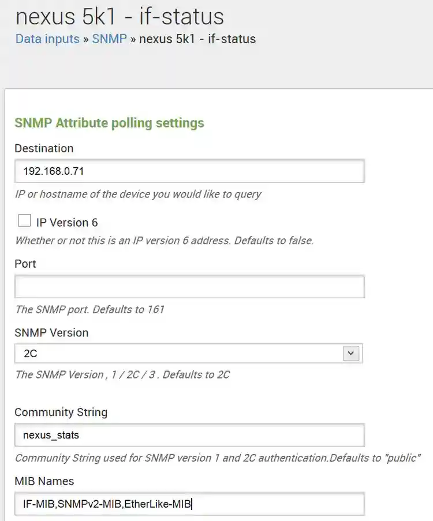The height and width of the screenshot is (521, 433).
Task: Expand the SNMP Version selection list
Action: [351, 353]
